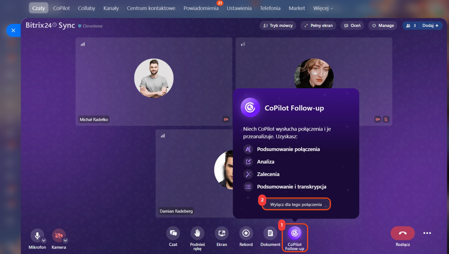Click the Analiza text

click(x=266, y=162)
